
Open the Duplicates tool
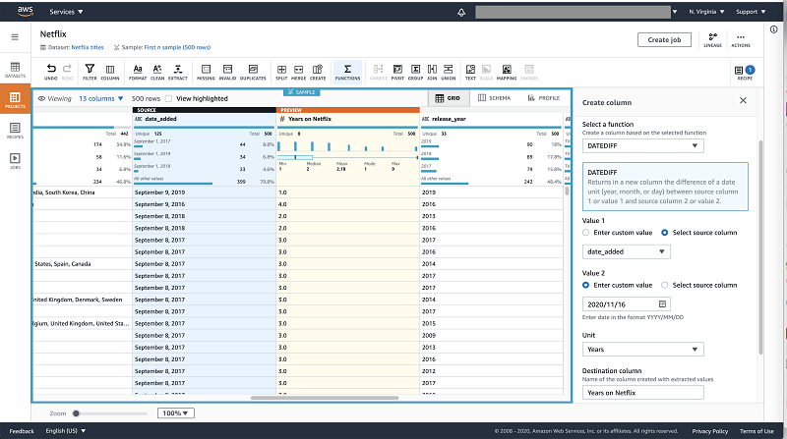[253, 71]
